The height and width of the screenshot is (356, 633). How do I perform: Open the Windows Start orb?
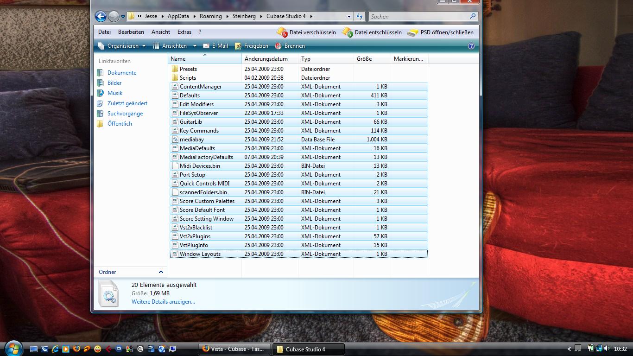click(13, 348)
